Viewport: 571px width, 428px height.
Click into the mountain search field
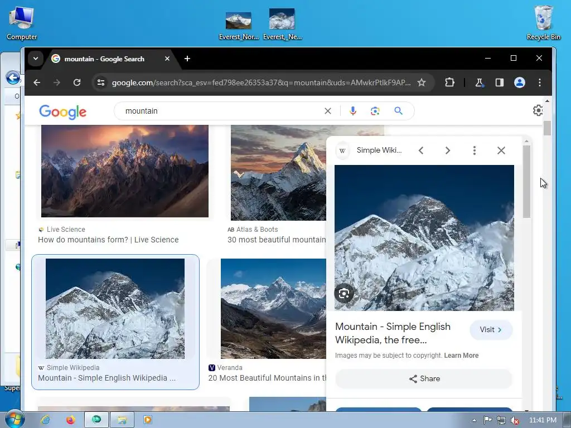tap(222, 111)
